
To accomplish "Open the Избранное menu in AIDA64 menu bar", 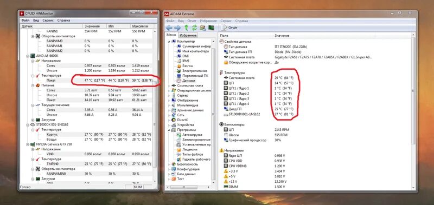I will [208, 21].
